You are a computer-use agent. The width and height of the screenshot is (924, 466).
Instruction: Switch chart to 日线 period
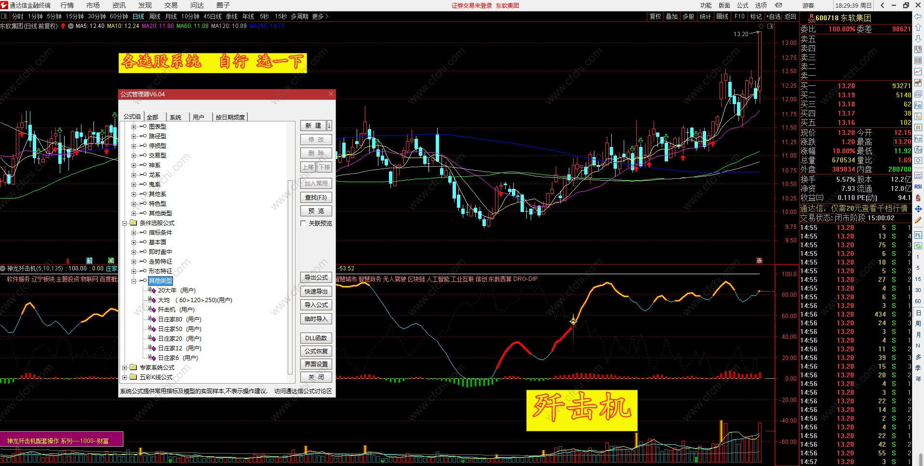pos(138,16)
